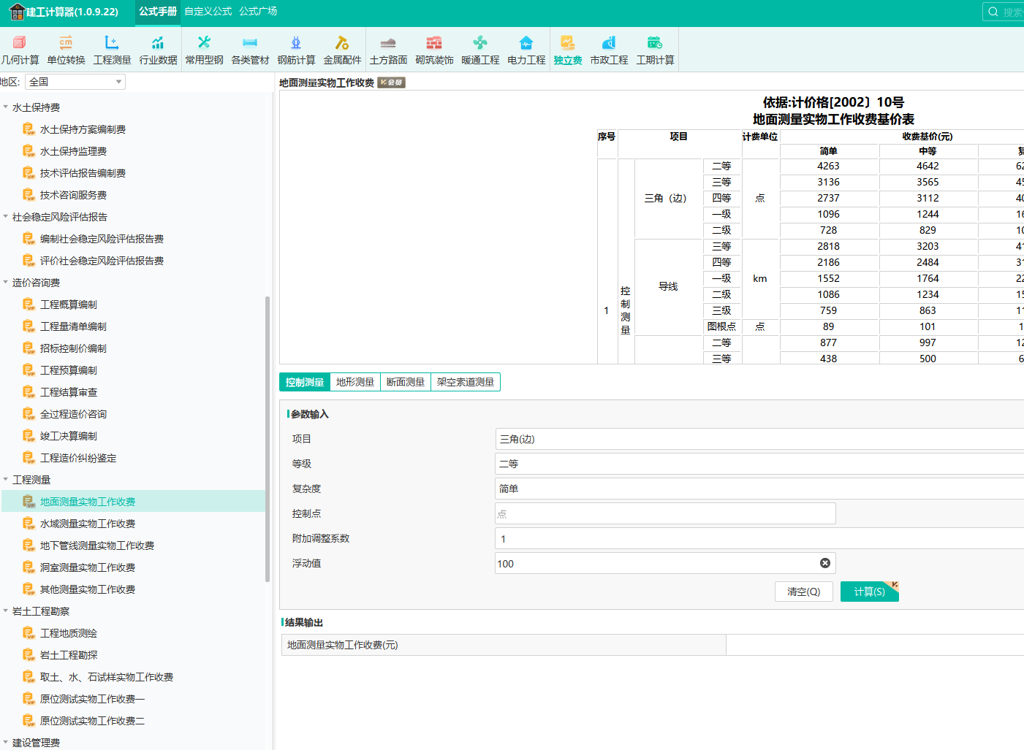
Task: Open the 电力工程 tool
Action: point(526,50)
